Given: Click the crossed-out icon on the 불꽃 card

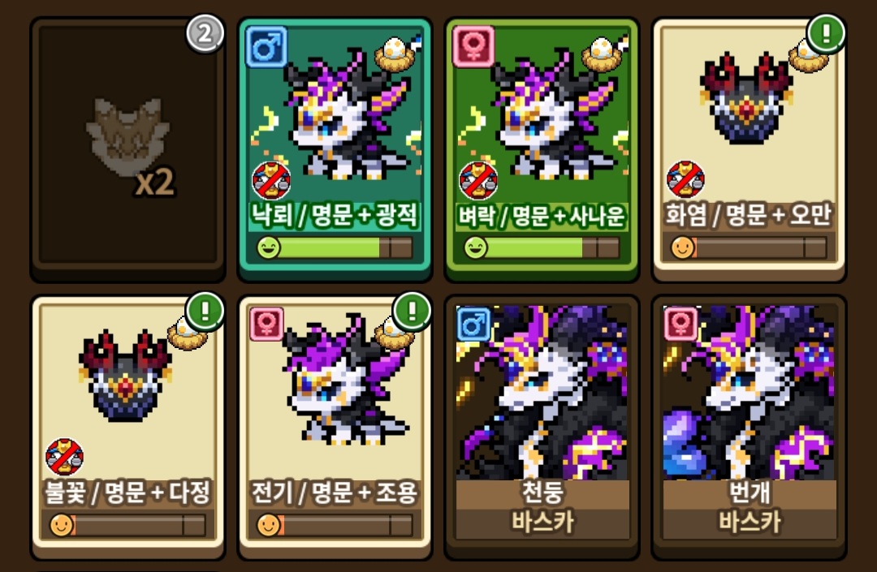Looking at the screenshot, I should coord(64,457).
